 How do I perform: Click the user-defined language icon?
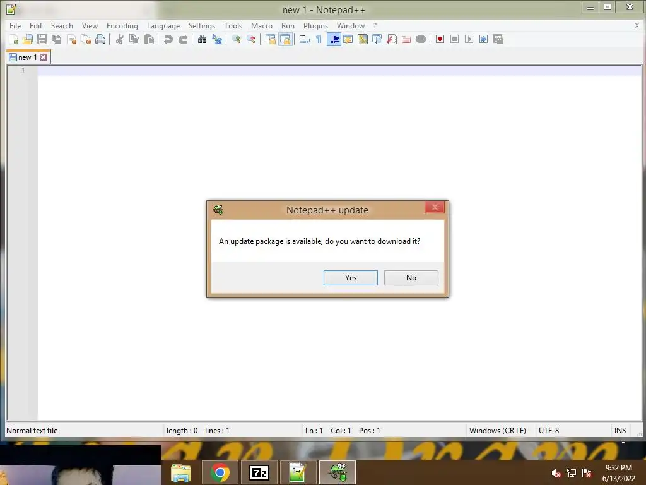[348, 39]
